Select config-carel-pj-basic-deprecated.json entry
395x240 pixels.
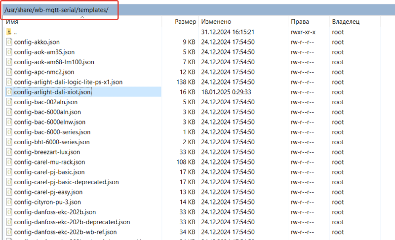pyautogui.click(x=67, y=182)
